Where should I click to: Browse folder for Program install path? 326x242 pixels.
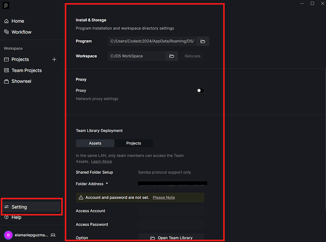[x=203, y=42]
